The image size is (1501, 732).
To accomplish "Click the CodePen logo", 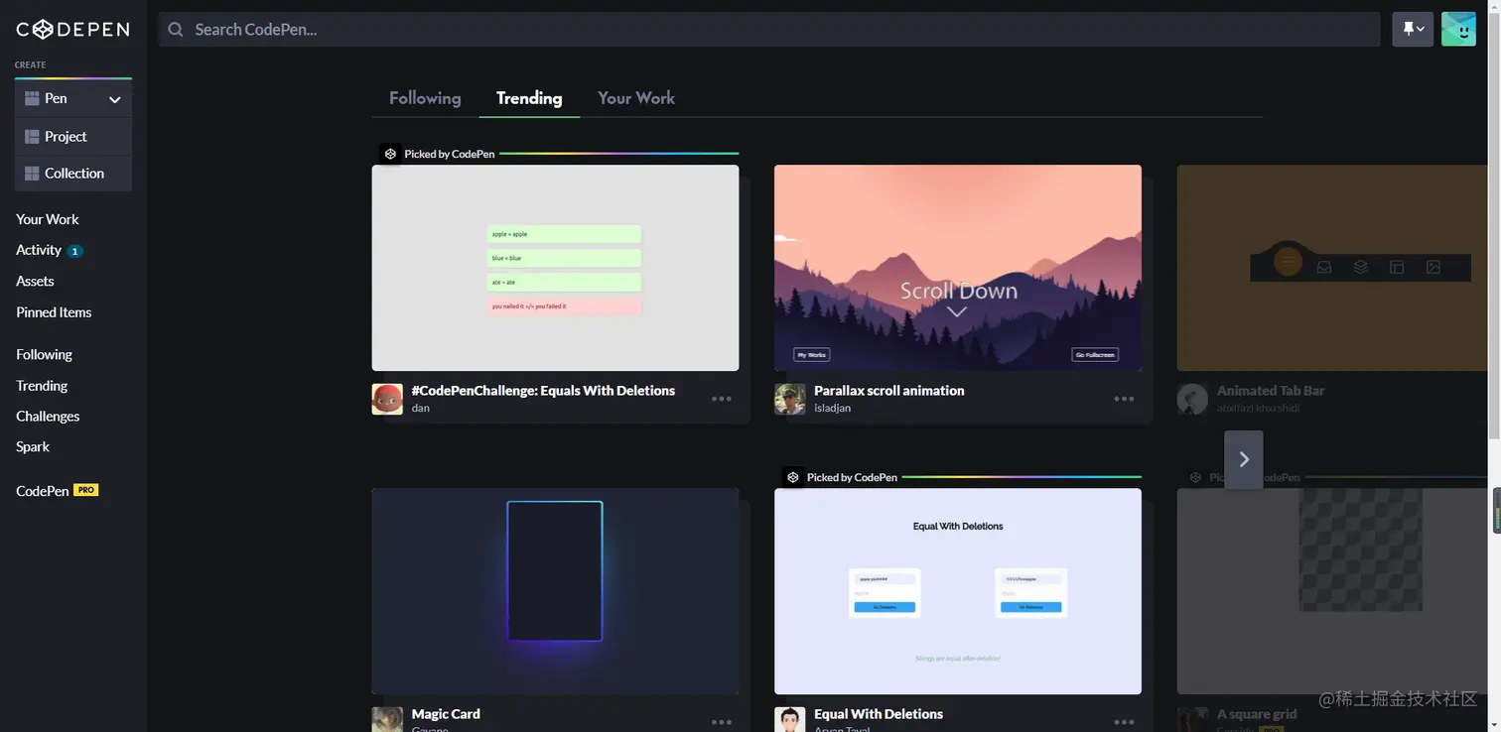I will [72, 30].
